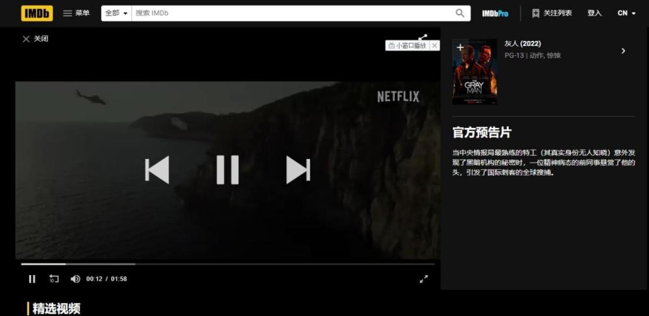The height and width of the screenshot is (316, 649).
Task: Mute the video volume speaker icon
Action: (x=75, y=279)
